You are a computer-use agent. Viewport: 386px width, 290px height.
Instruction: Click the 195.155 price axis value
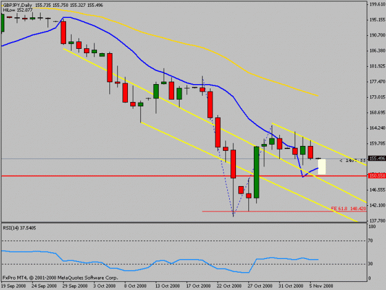pos(377,20)
